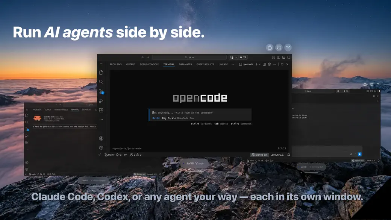Open Manage gear in left Claude Code window
391x220 pixels.
[x=27, y=169]
